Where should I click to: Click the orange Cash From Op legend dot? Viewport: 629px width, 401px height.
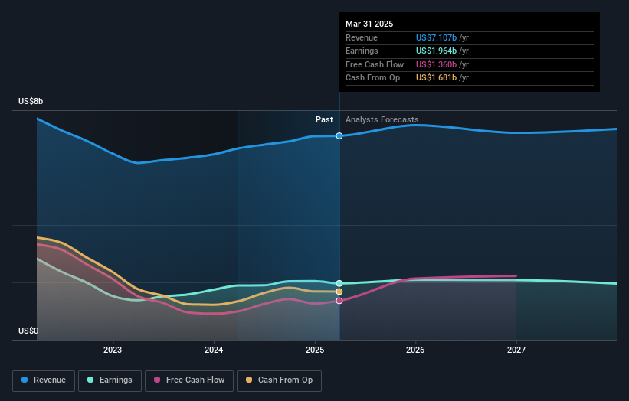249,380
